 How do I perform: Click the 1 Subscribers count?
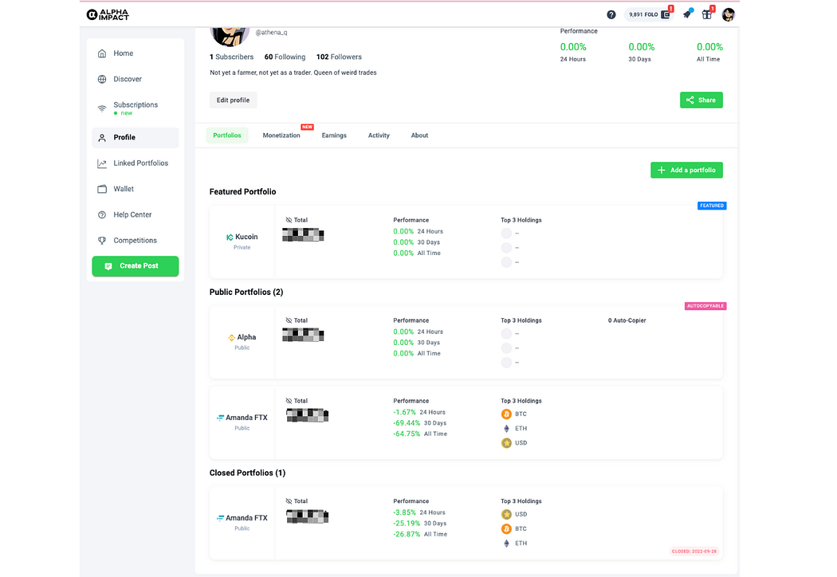coord(231,57)
